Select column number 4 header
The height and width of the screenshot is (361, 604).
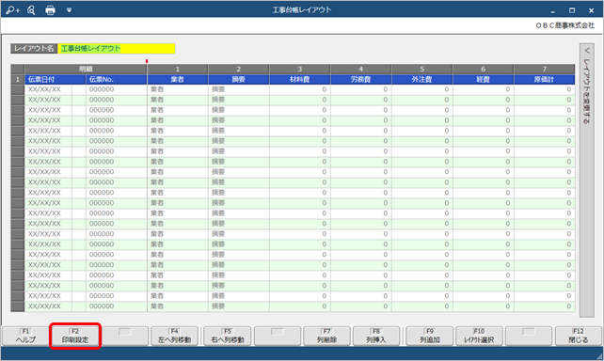click(361, 70)
